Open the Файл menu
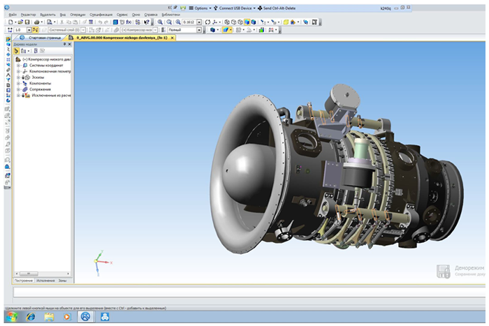 coord(13,15)
